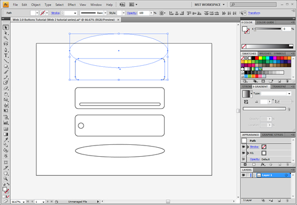The image size is (297, 205).
Task: Switch to the Graphic Styles tab
Action: [x=272, y=135]
